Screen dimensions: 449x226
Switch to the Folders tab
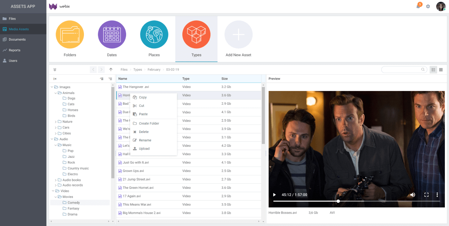click(x=70, y=39)
